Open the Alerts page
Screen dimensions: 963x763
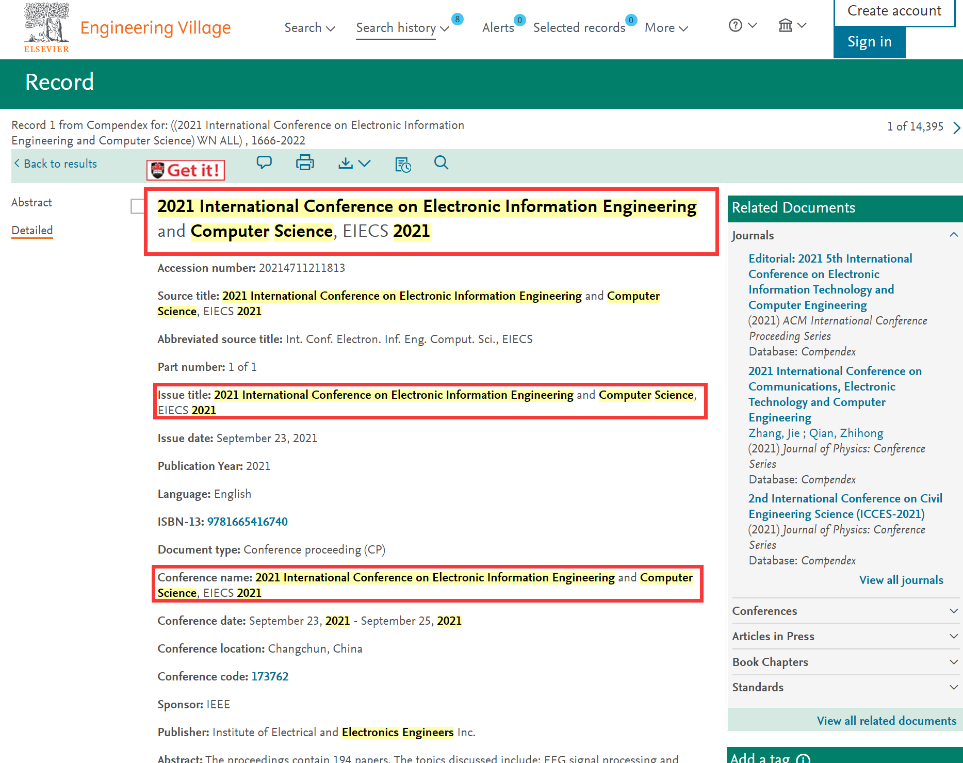tap(498, 28)
